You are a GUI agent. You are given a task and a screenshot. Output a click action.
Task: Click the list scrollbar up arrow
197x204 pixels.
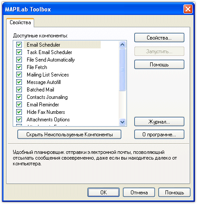click(x=122, y=44)
